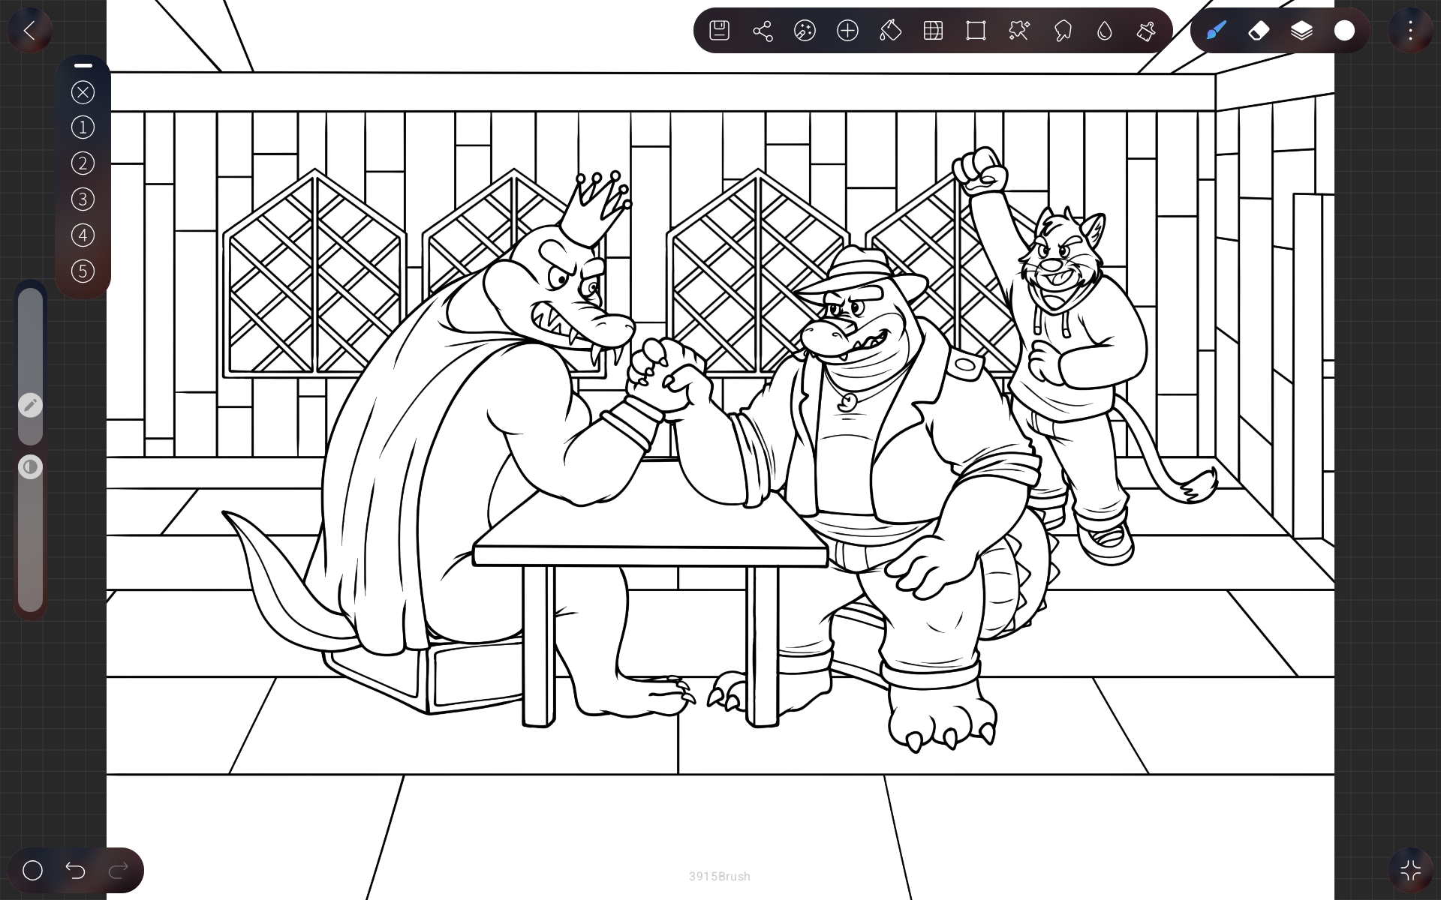Collapse the preset panel via top handle
The height and width of the screenshot is (900, 1441).
click(x=83, y=66)
